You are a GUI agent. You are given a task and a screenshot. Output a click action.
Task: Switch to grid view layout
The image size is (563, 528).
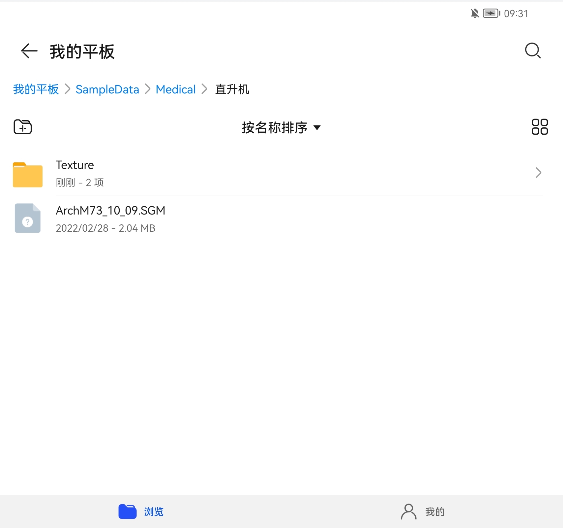point(540,127)
